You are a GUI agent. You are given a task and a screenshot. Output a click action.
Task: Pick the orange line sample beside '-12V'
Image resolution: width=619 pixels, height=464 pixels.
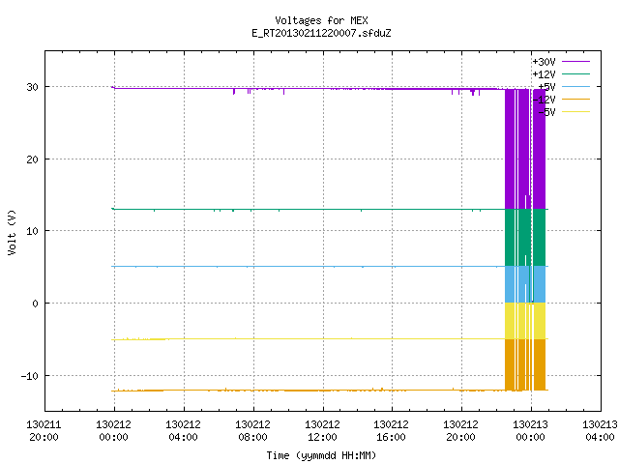tap(576, 99)
